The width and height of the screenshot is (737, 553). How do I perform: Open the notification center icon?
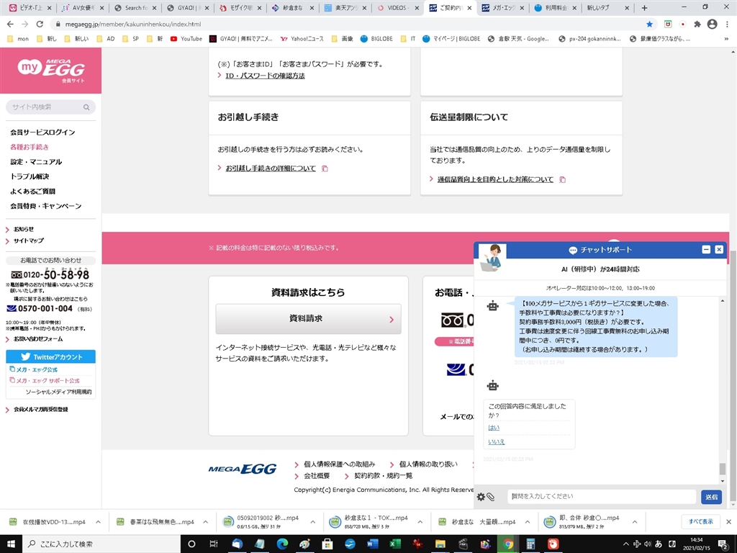coord(723,544)
